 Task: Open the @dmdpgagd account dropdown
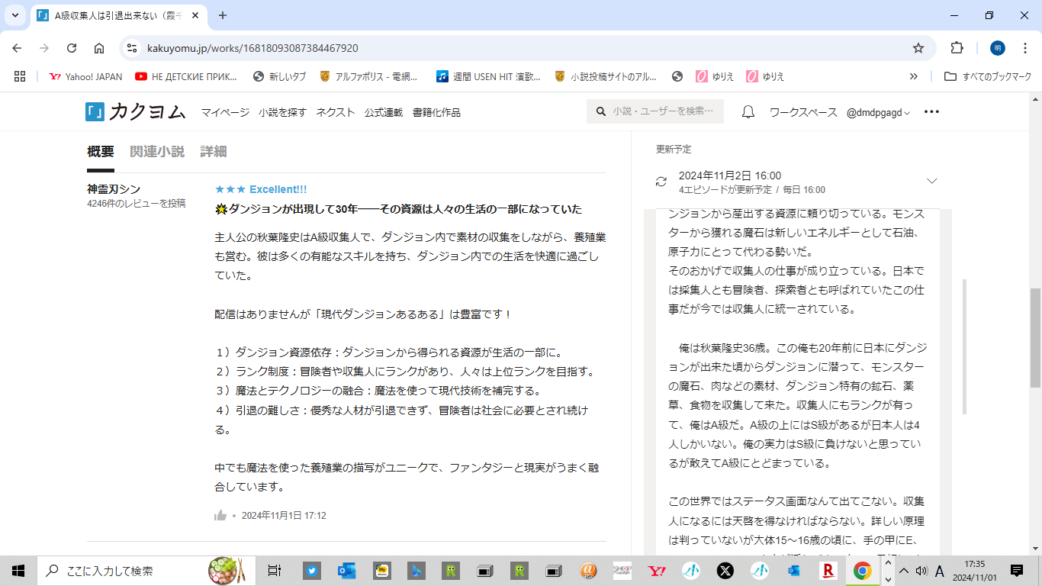[878, 112]
